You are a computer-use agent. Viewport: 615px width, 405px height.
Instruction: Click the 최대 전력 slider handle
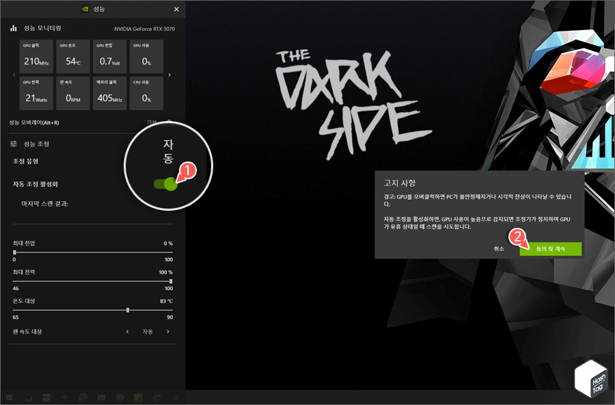[171, 281]
